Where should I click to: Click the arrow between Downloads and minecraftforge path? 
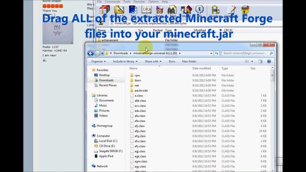point(131,53)
